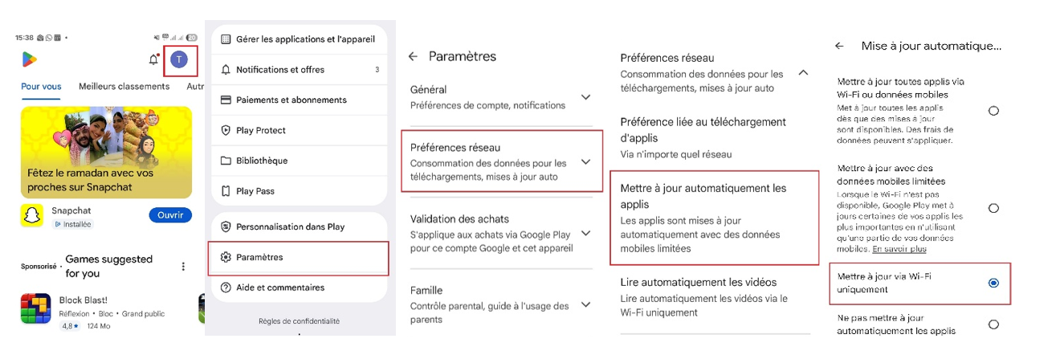This screenshot has width=1056, height=359.
Task: Tap the Google Play logo
Action: click(x=30, y=59)
